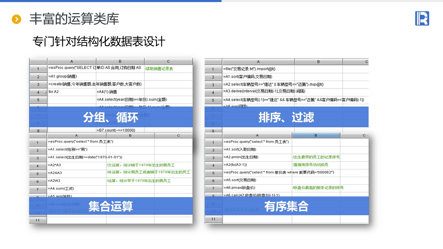Click the 集合运算 banner

coord(111,206)
